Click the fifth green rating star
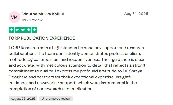The width and height of the screenshot is (173, 105). click(35, 30)
